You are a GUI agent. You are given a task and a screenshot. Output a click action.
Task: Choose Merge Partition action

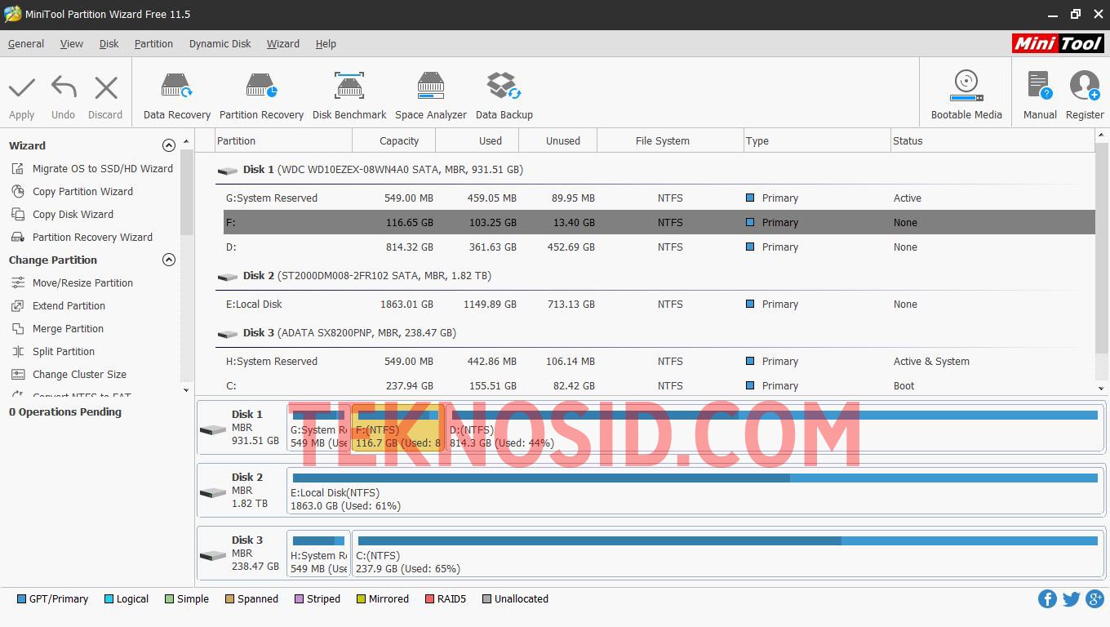(x=68, y=329)
